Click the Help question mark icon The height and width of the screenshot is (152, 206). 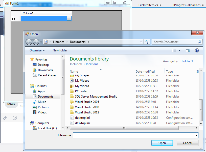click(x=197, y=50)
